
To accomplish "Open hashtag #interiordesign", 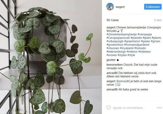I will click(x=116, y=52).
